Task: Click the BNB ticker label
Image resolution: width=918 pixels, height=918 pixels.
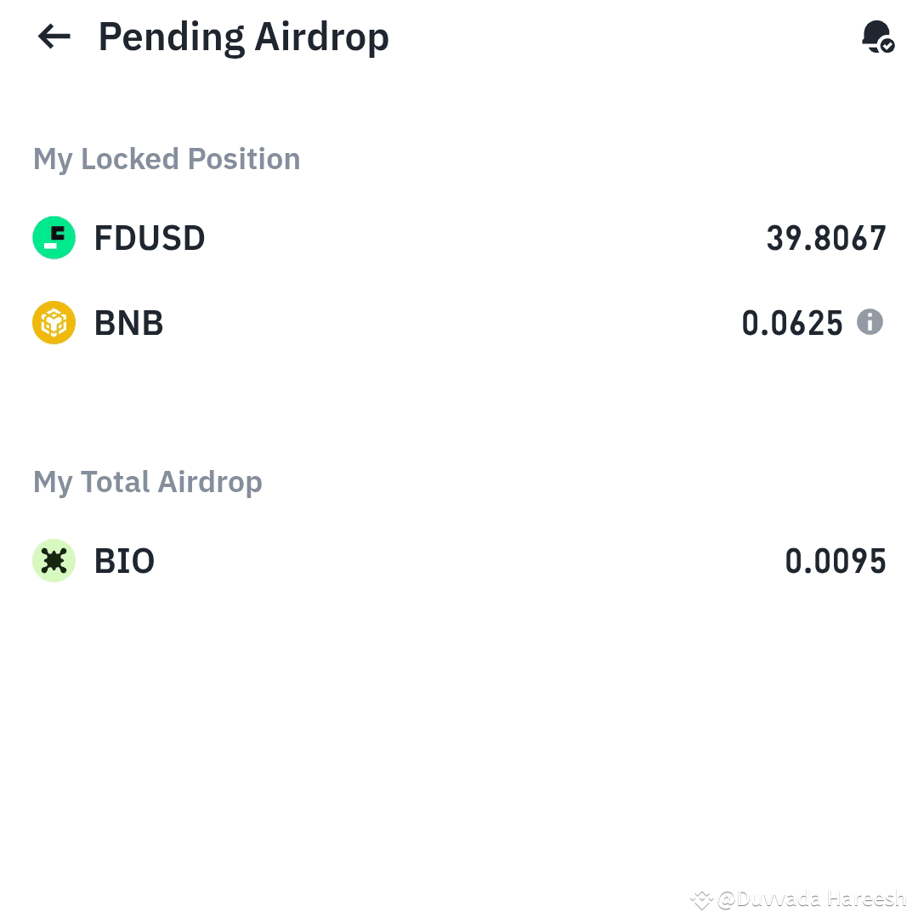Action: coord(128,323)
